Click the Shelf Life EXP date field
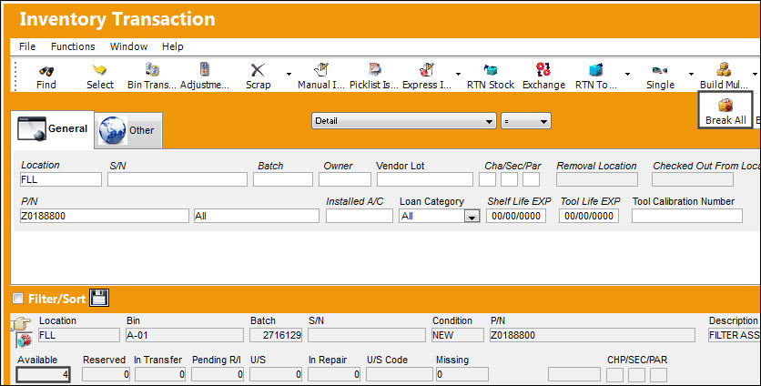The height and width of the screenshot is (386, 761). click(x=516, y=216)
